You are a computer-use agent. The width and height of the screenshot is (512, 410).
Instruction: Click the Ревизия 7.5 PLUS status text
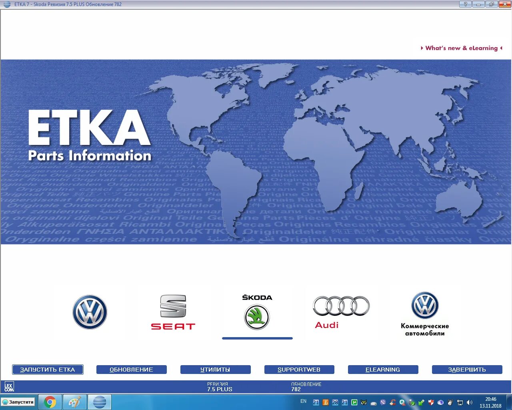[220, 387]
